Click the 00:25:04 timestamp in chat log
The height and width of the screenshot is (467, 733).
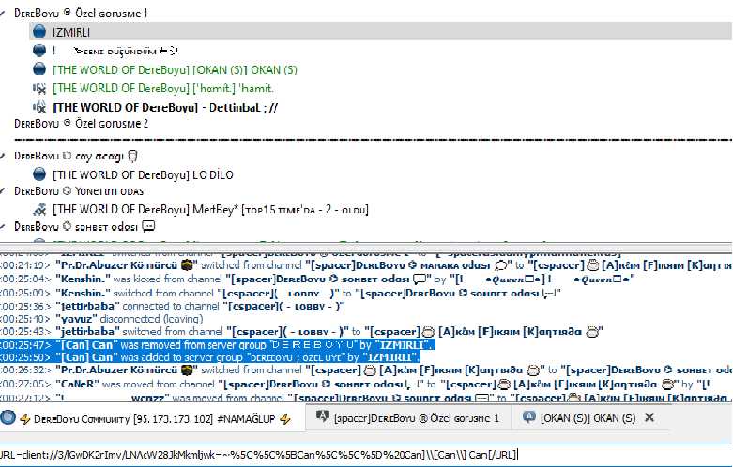click(25, 279)
